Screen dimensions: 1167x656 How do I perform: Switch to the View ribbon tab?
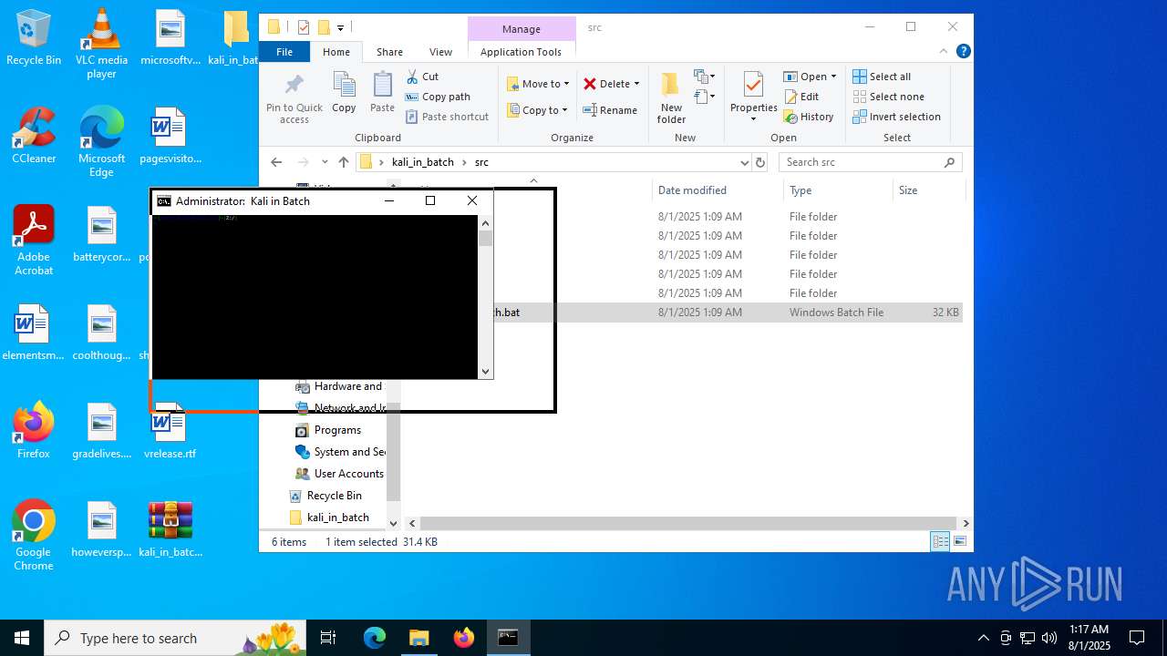coord(440,52)
